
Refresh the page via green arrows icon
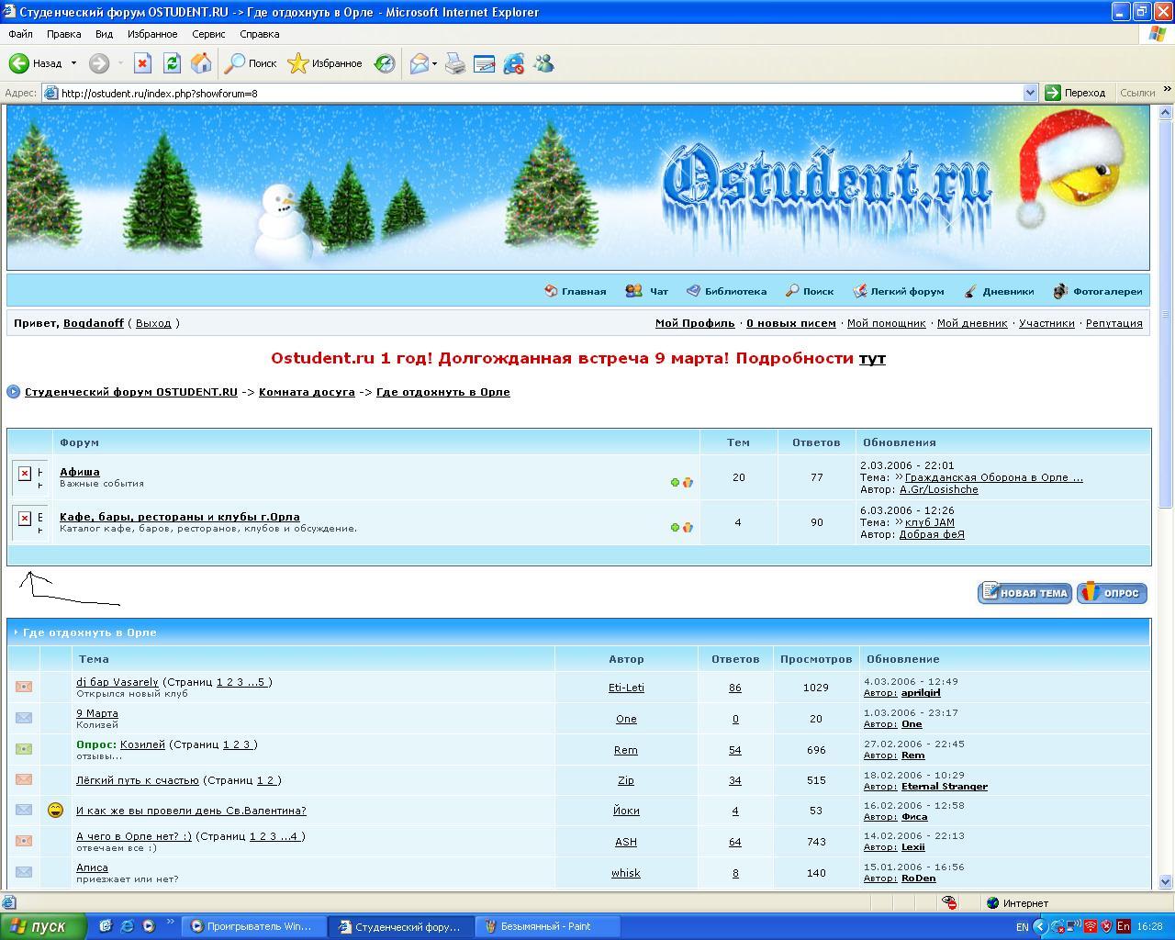coord(172,63)
